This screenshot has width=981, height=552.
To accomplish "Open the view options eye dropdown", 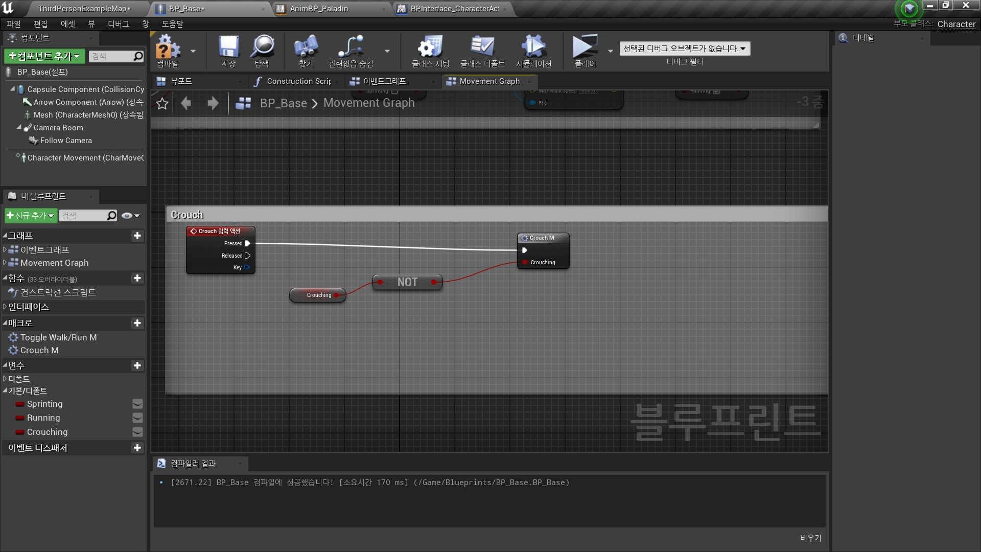I will point(130,216).
